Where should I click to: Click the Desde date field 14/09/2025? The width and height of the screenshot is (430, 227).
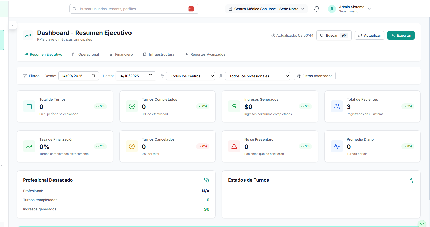click(x=79, y=76)
